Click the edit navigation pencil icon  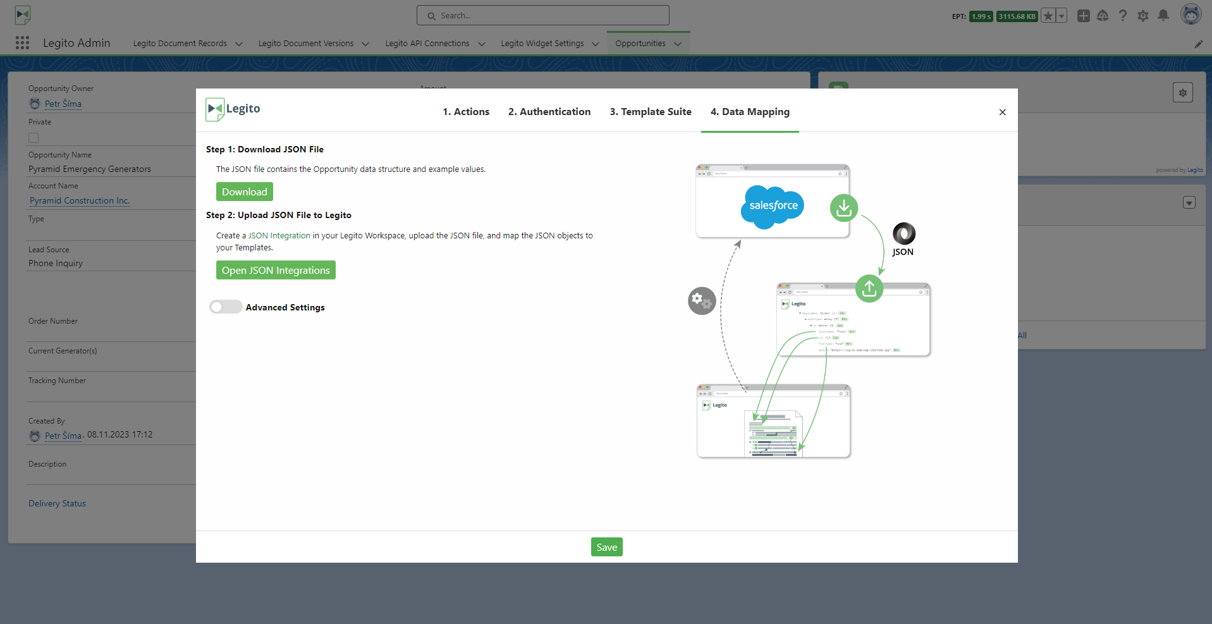point(1199,44)
